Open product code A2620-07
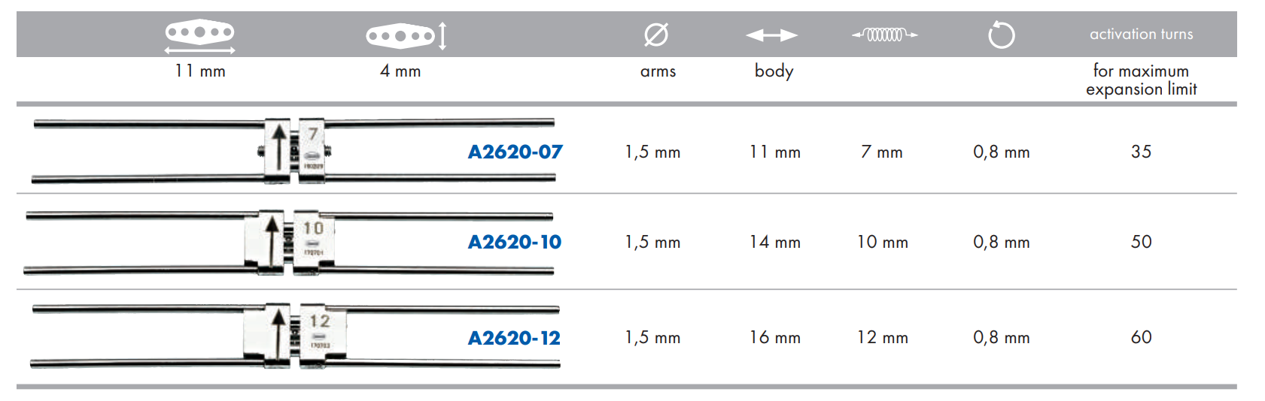The height and width of the screenshot is (401, 1265). (515, 152)
